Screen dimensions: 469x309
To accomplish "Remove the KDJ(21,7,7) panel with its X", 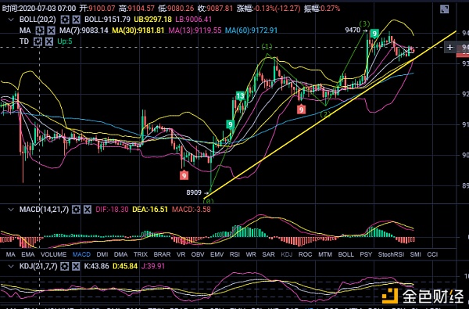I will (76, 266).
